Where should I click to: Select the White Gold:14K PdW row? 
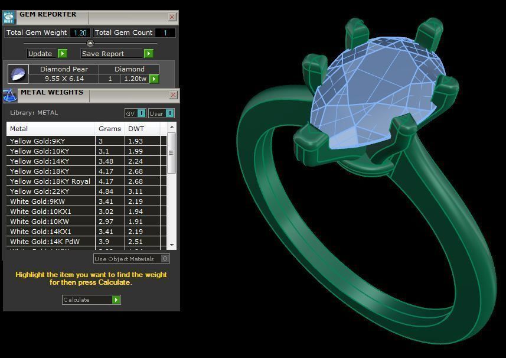point(86,241)
